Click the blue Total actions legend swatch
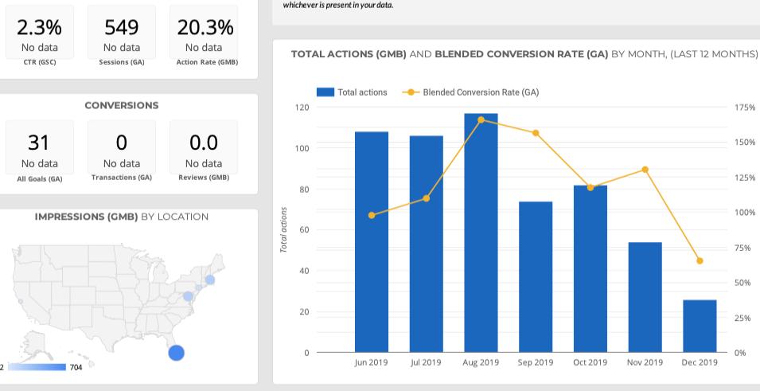Screen dimensions: 760x391 [x=325, y=92]
